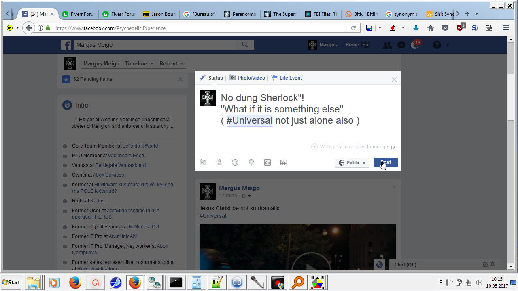Open the Firefox hamburger menu
The height and width of the screenshot is (291, 518).
click(x=506, y=28)
